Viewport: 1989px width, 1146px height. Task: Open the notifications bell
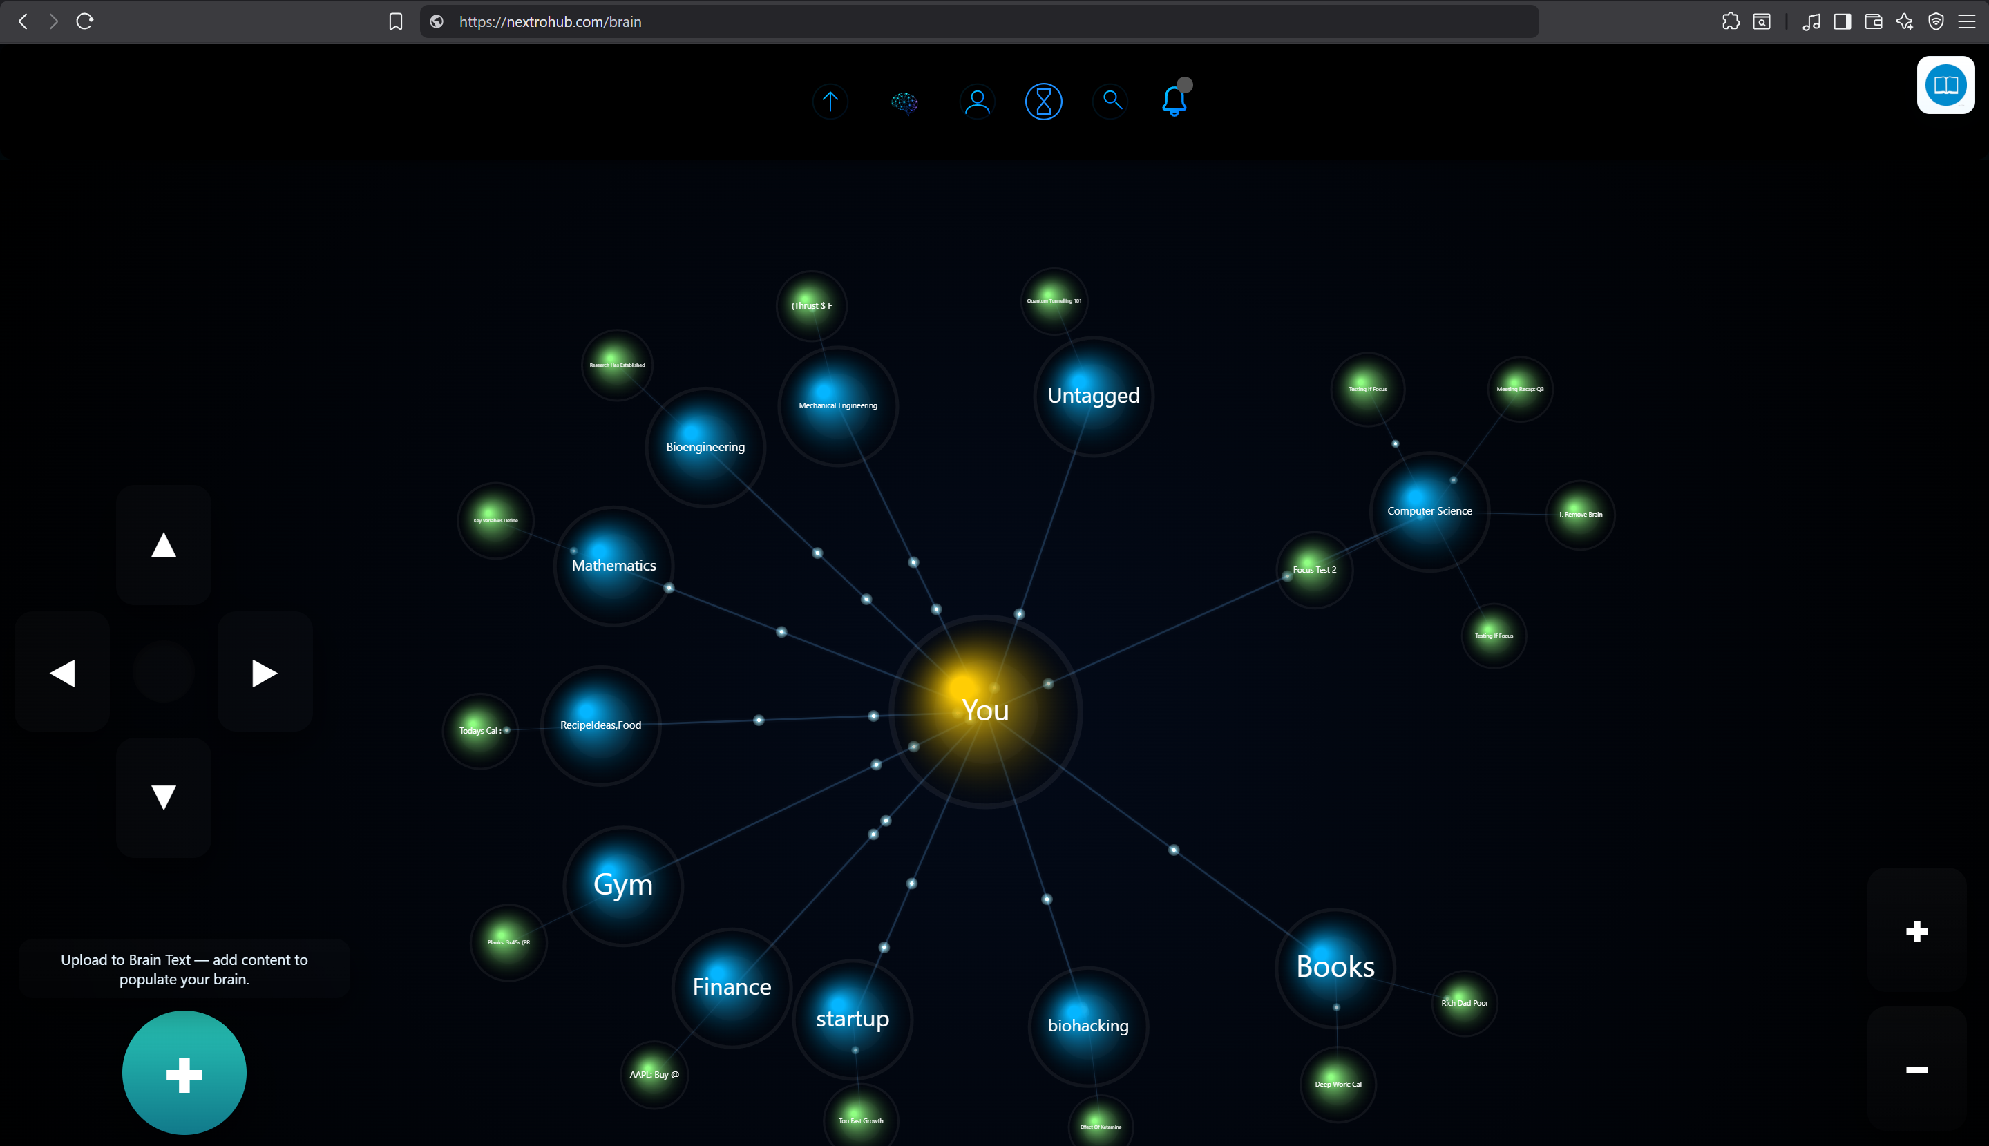click(1174, 101)
